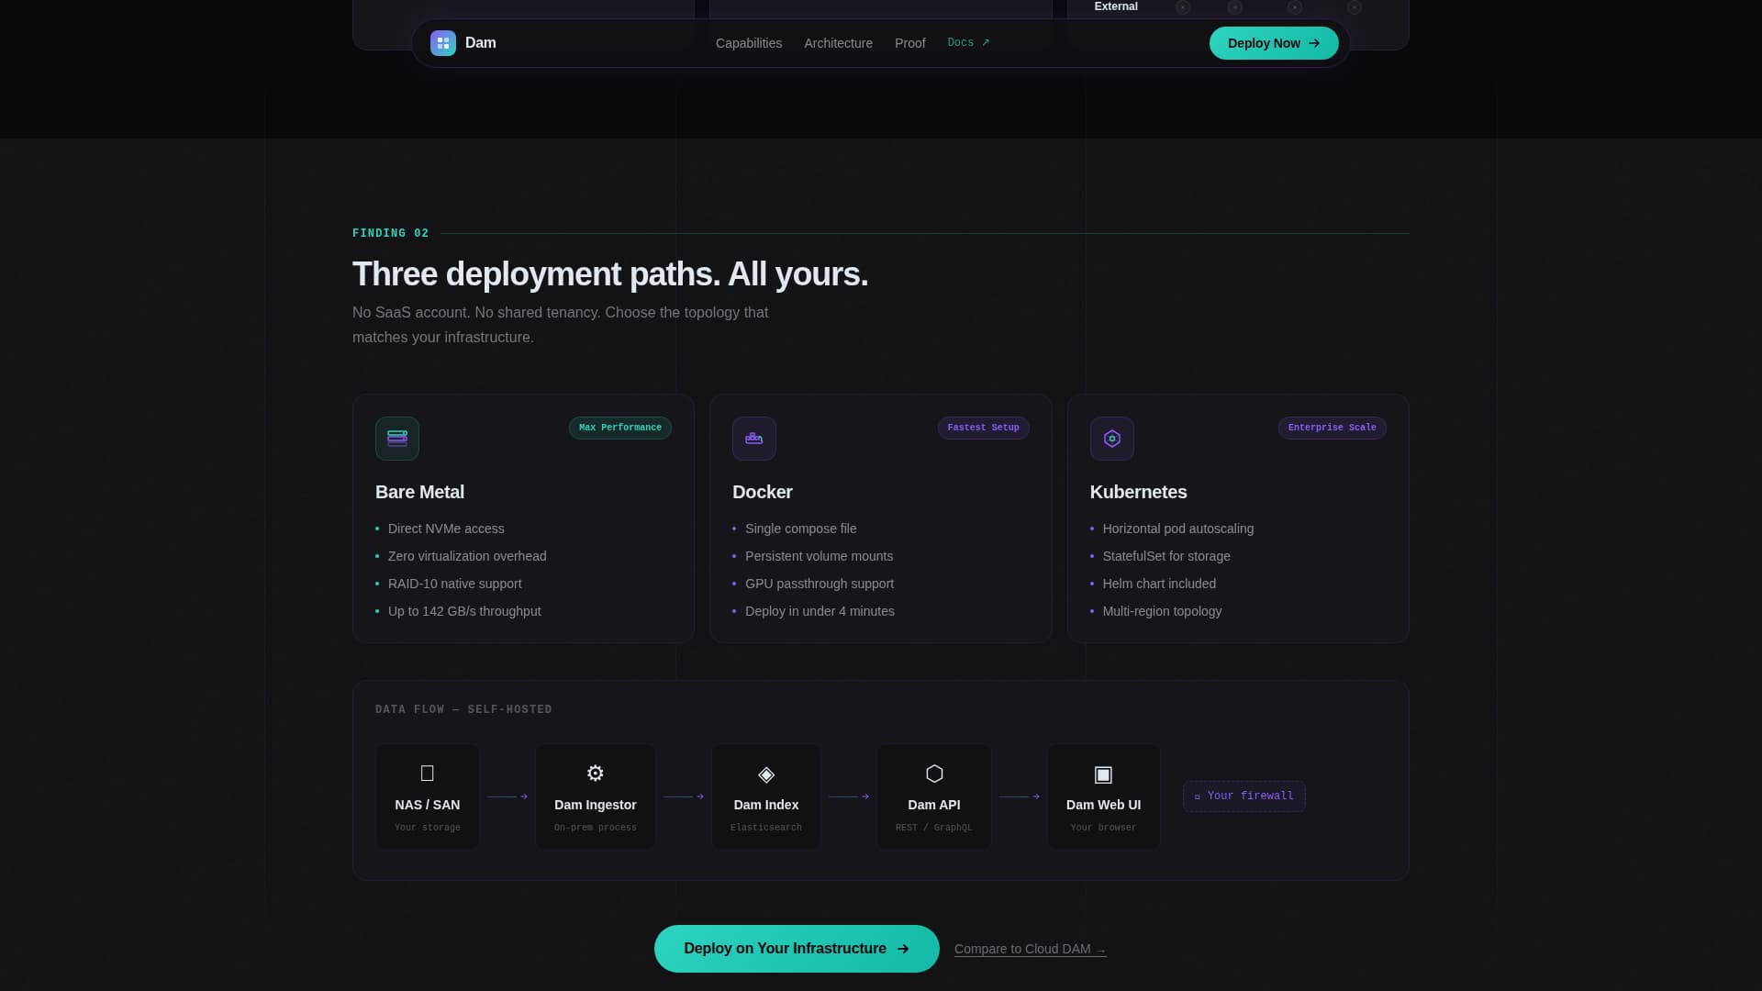Select the Bare Metal card title
The image size is (1762, 991).
pos(419,492)
